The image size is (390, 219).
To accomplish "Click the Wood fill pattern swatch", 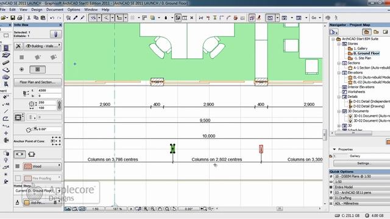I will (x=28, y=166).
